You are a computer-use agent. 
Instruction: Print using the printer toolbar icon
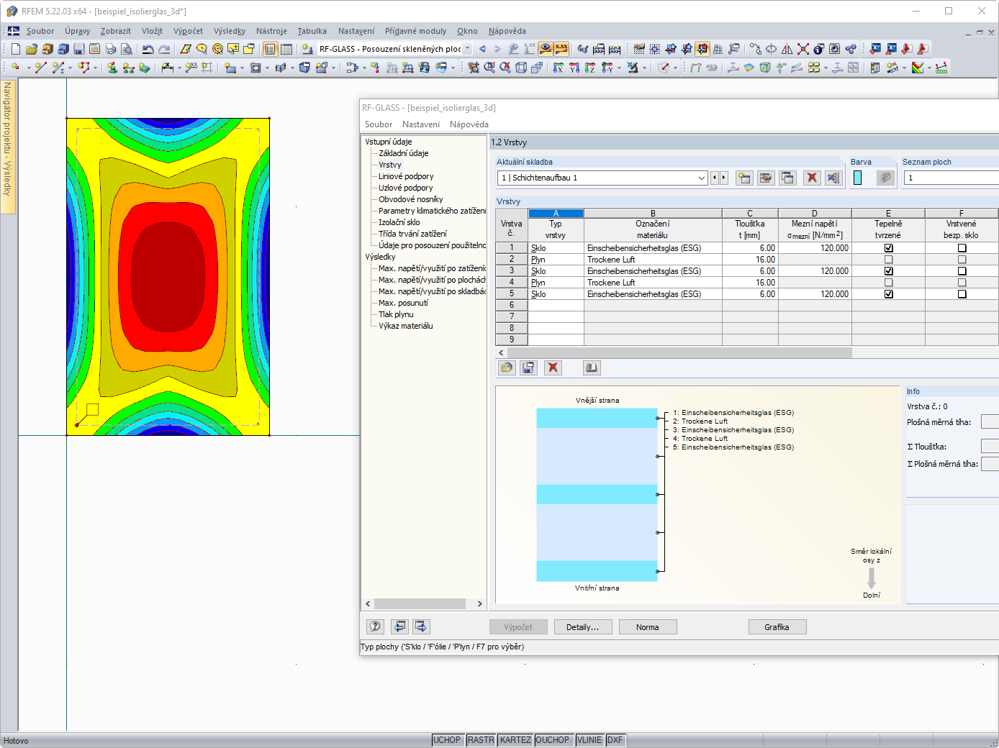click(111, 49)
